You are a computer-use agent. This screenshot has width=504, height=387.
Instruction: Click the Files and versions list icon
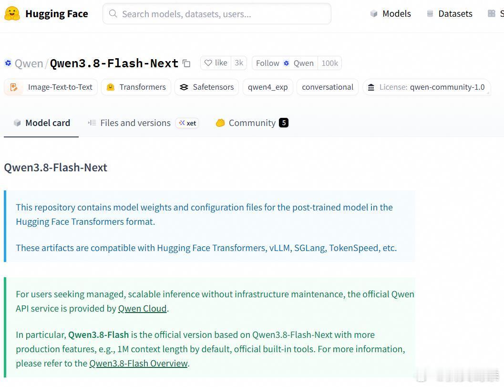(92, 123)
